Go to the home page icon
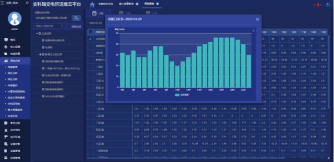The width and height of the screenshot is (334, 162). pos(92,5)
